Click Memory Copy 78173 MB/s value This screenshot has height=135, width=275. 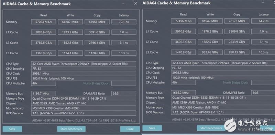pyautogui.click(x=237, y=21)
